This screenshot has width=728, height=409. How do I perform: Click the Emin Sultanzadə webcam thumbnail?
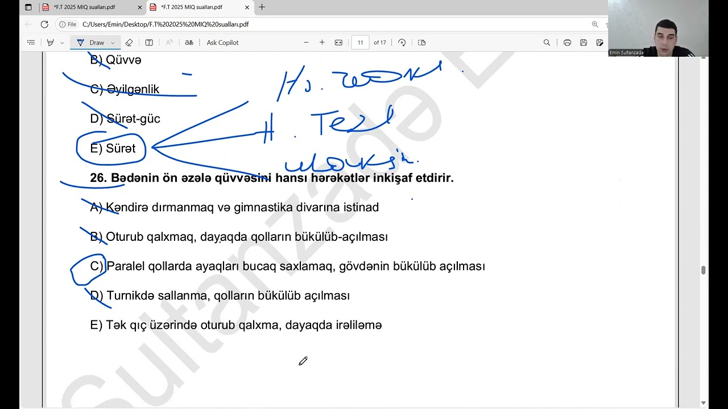[x=658, y=28]
